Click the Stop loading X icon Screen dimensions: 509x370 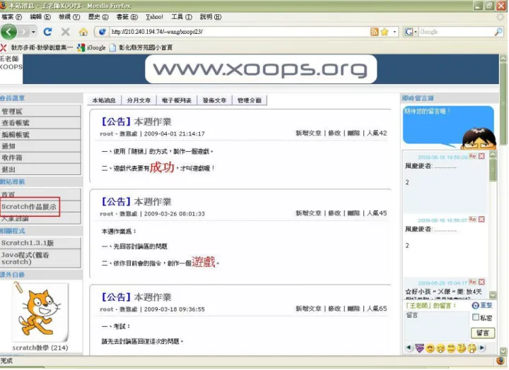(x=65, y=32)
